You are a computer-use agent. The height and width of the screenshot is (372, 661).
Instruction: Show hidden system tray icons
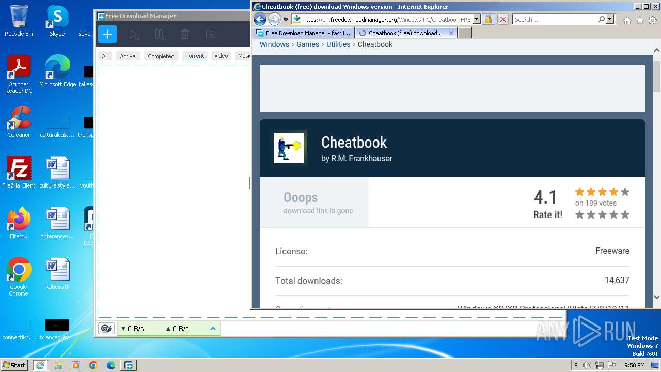click(x=576, y=365)
